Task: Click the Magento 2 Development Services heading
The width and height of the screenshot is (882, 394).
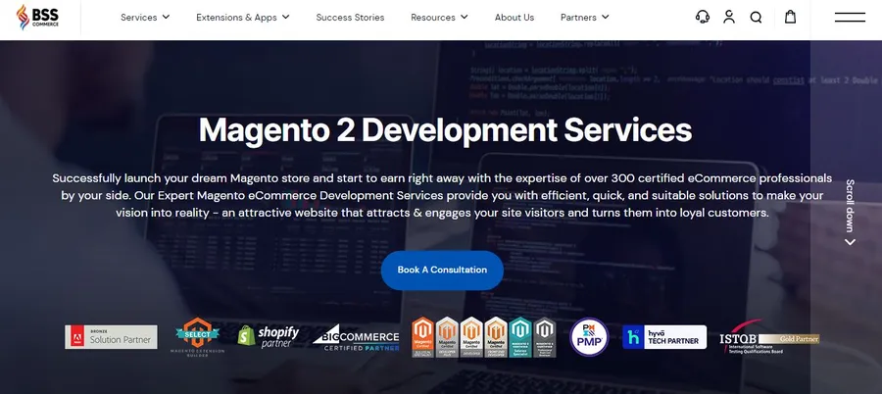Action: coord(445,130)
